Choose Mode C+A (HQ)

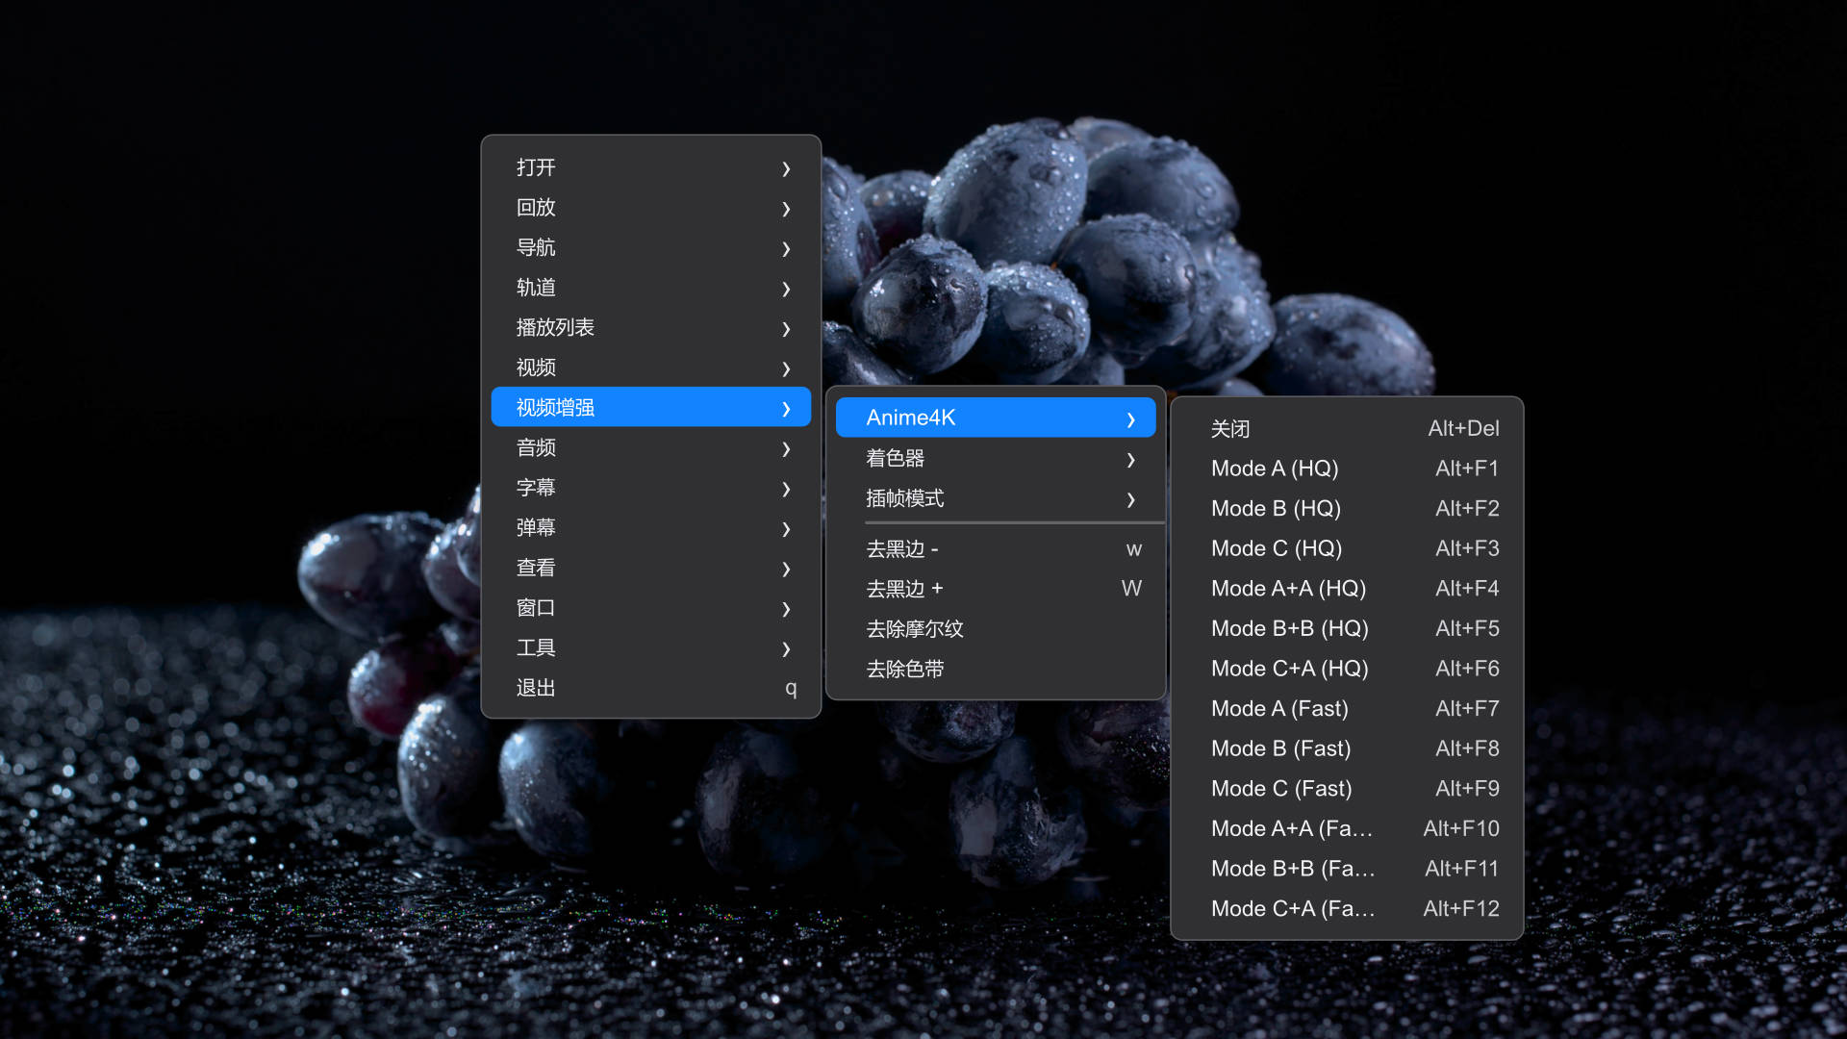pyautogui.click(x=1347, y=669)
